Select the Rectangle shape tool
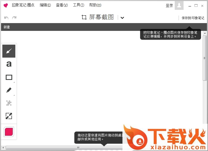This screenshot has width=208, height=151. (9, 77)
